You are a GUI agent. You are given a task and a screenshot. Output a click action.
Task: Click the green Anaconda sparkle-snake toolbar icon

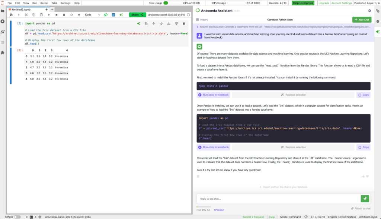[x=106, y=15]
